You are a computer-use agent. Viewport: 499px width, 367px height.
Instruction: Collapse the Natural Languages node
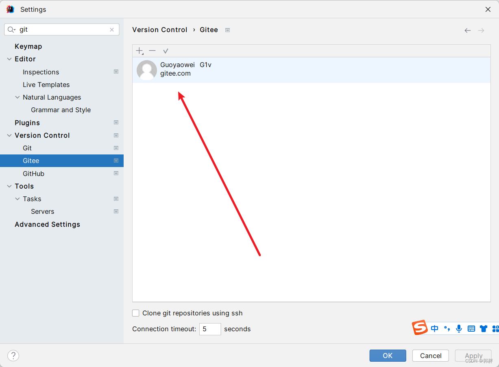click(17, 97)
